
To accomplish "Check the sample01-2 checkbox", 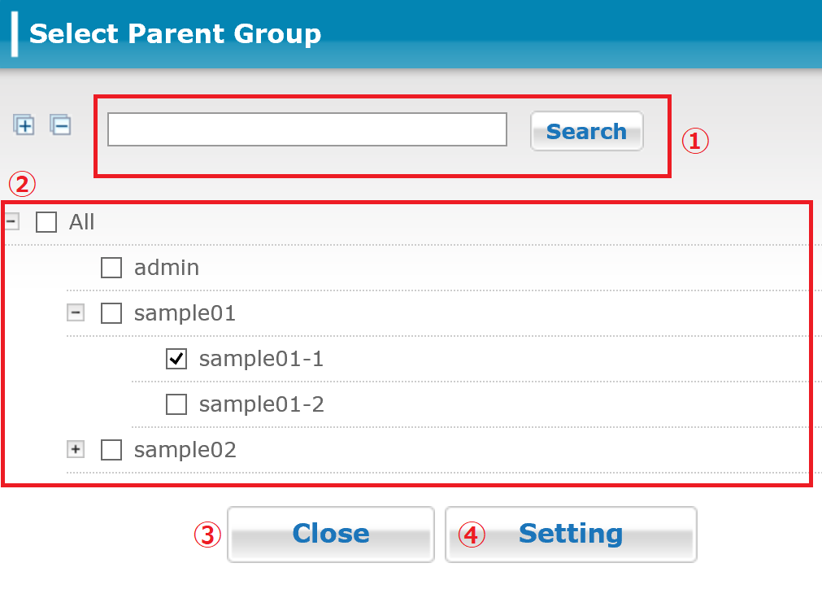I will coord(176,404).
